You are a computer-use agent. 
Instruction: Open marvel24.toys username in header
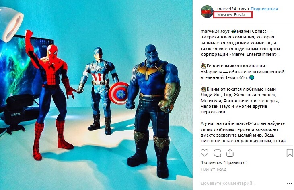[x=232, y=9]
